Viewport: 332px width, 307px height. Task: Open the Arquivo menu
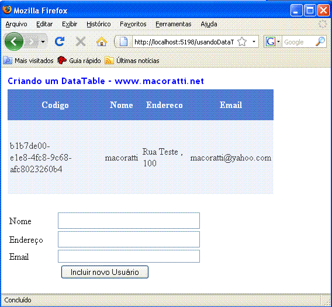(16, 24)
